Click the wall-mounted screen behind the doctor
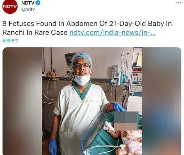This screenshot has height=155, width=184. (x=69, y=60)
